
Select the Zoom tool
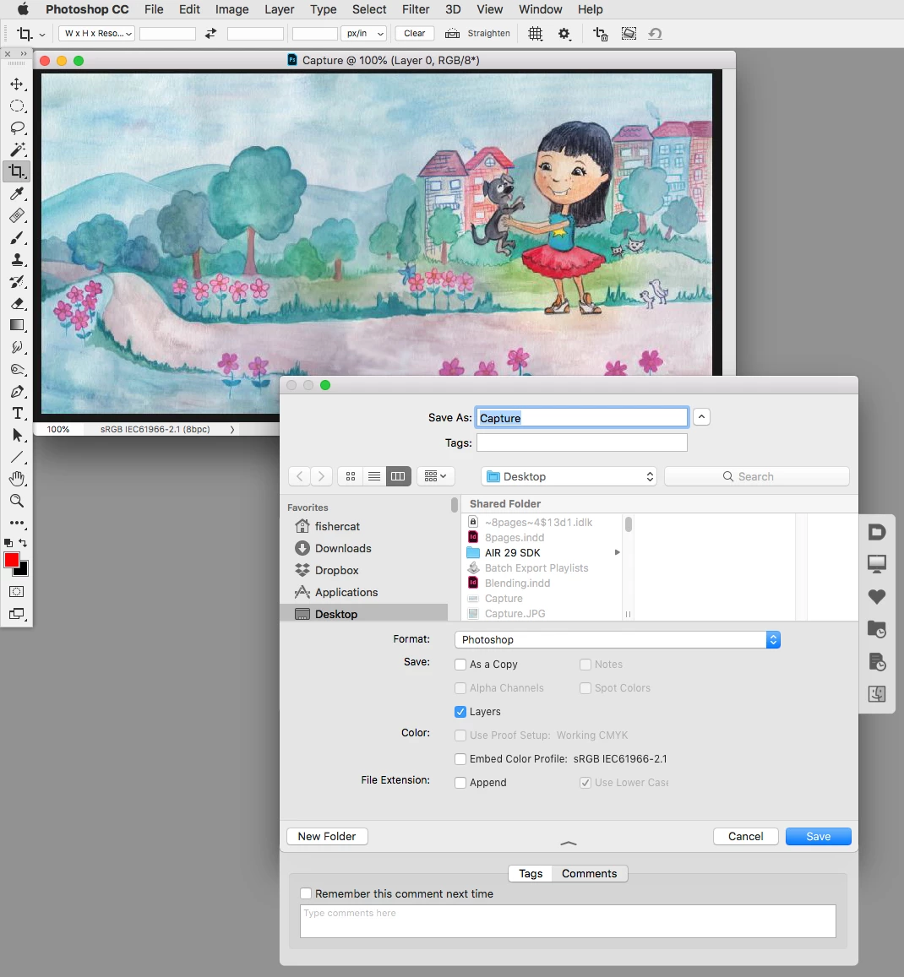[x=16, y=501]
